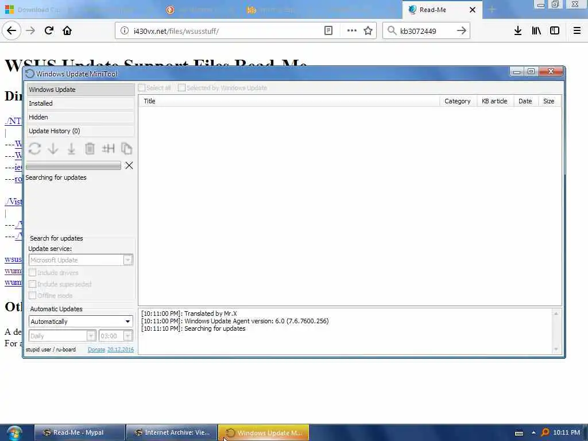The height and width of the screenshot is (441, 588).
Task: Open the browser hamburger menu
Action: click(577, 31)
